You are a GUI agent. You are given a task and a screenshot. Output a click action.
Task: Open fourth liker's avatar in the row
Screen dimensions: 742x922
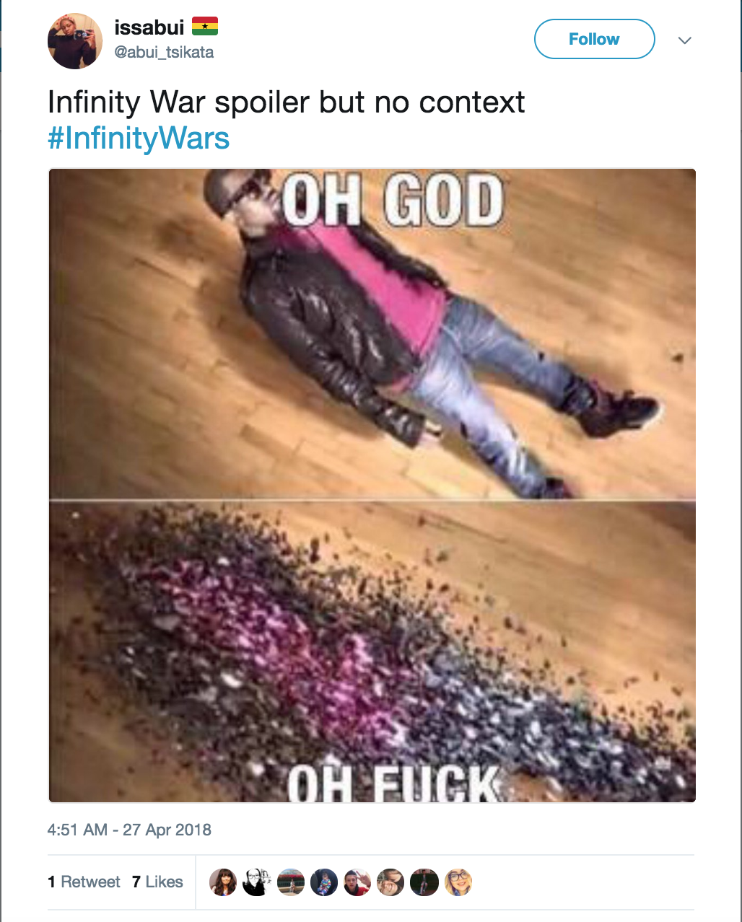point(323,882)
